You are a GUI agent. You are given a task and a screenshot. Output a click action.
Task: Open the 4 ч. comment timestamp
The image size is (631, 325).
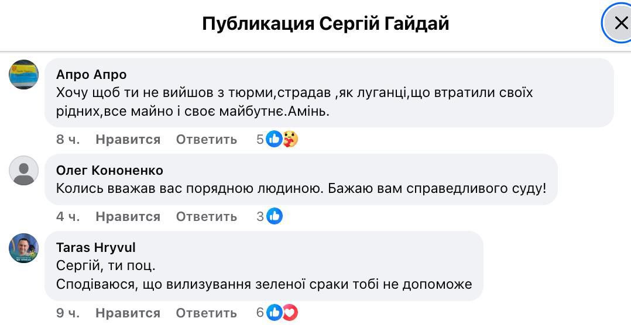tap(68, 217)
